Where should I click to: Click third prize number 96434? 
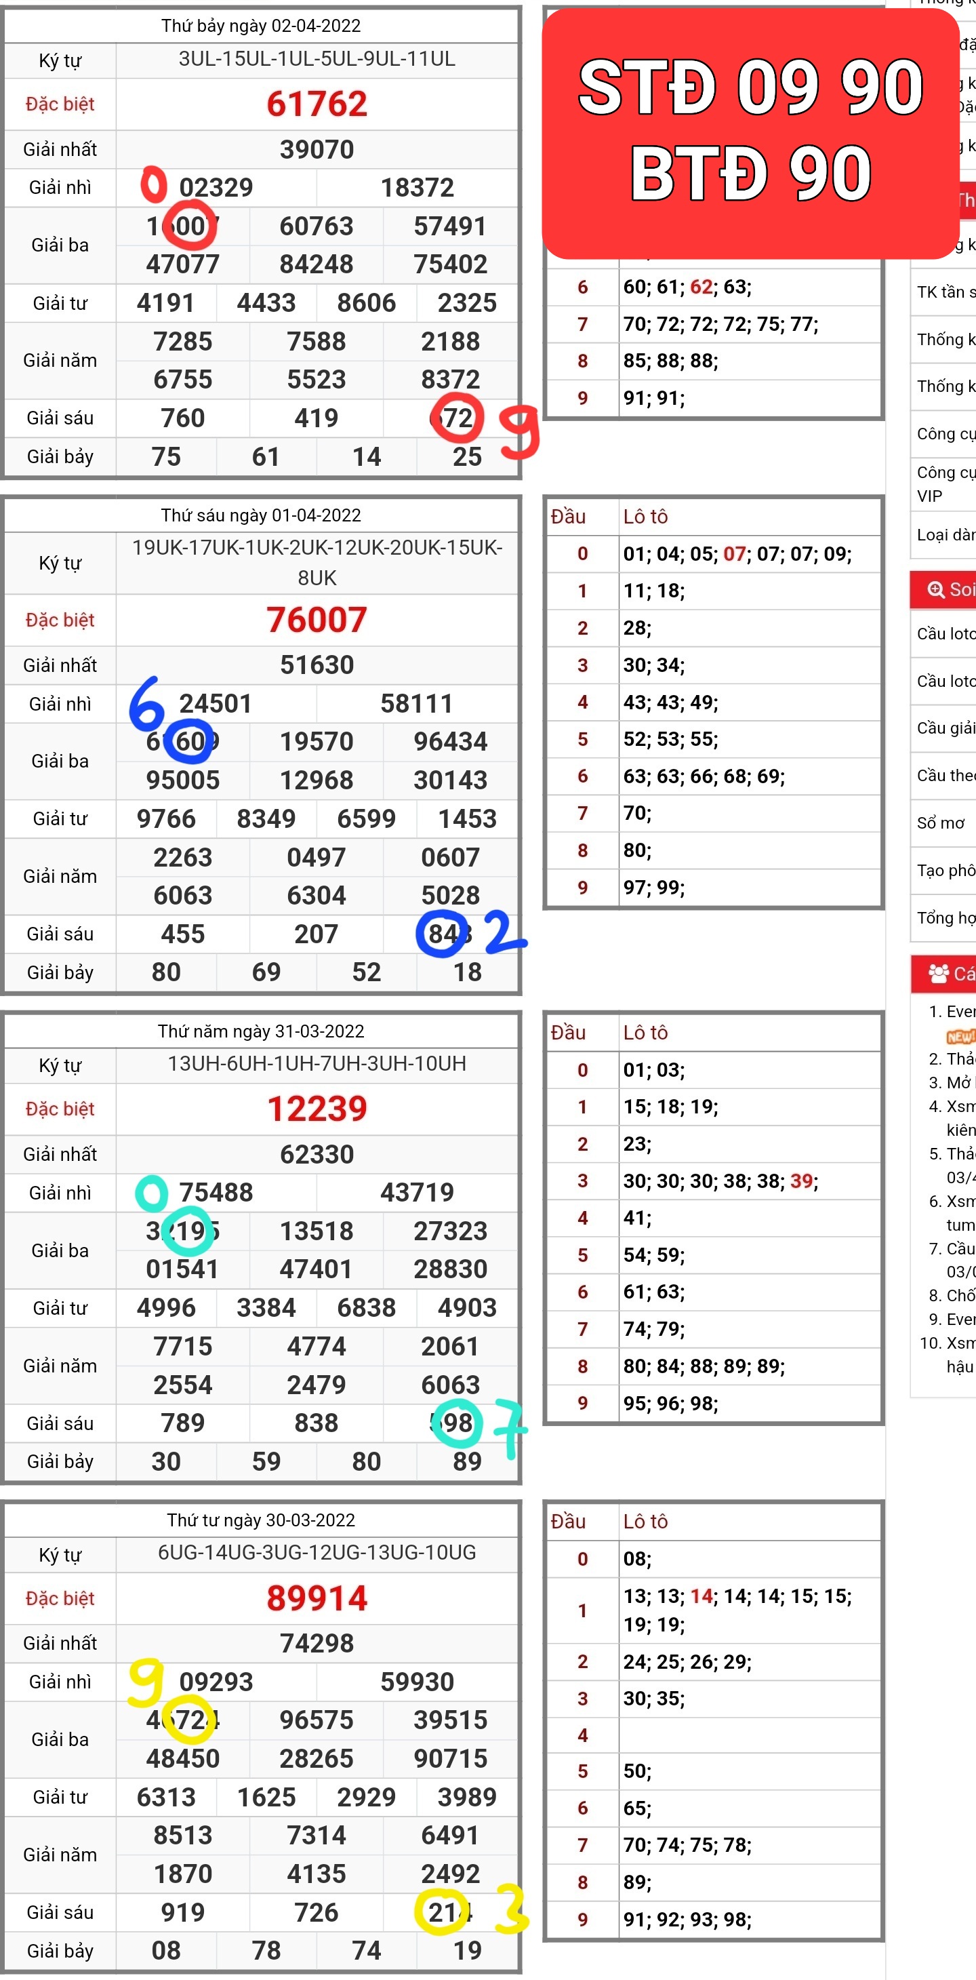pyautogui.click(x=450, y=742)
